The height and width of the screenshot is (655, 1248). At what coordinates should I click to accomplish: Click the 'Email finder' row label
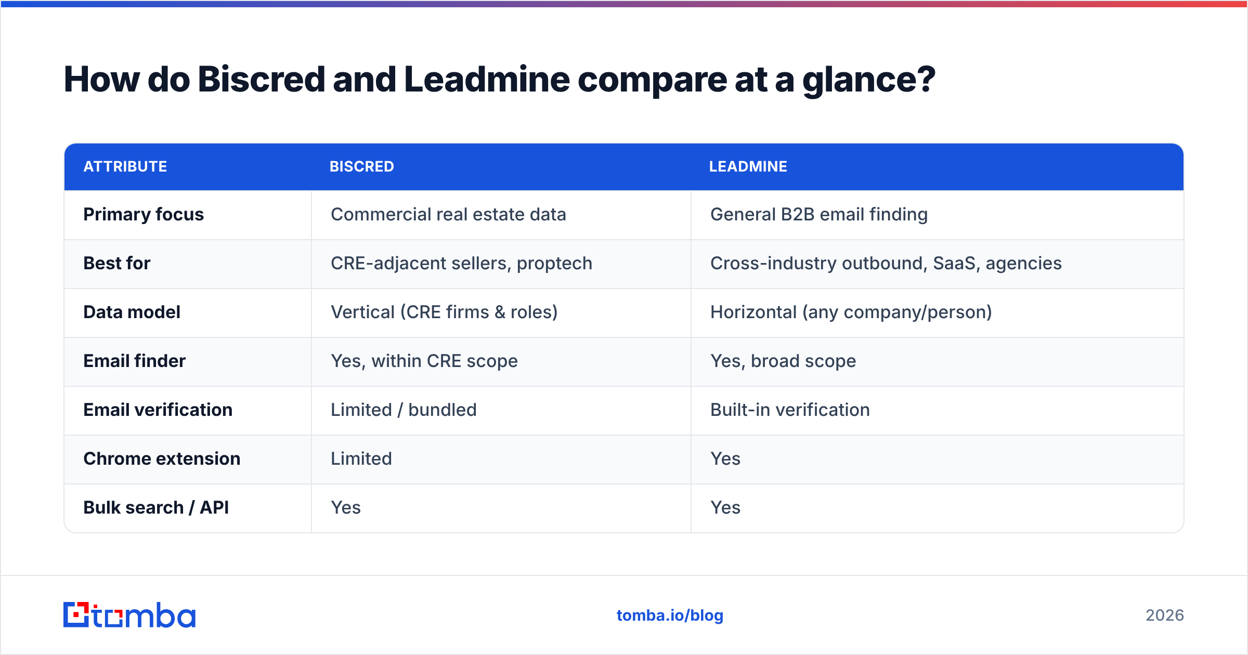(x=135, y=361)
